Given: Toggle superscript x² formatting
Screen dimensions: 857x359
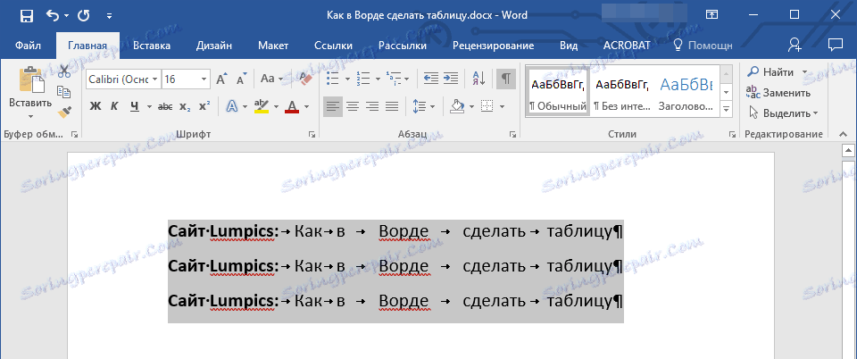Looking at the screenshot, I should [204, 106].
